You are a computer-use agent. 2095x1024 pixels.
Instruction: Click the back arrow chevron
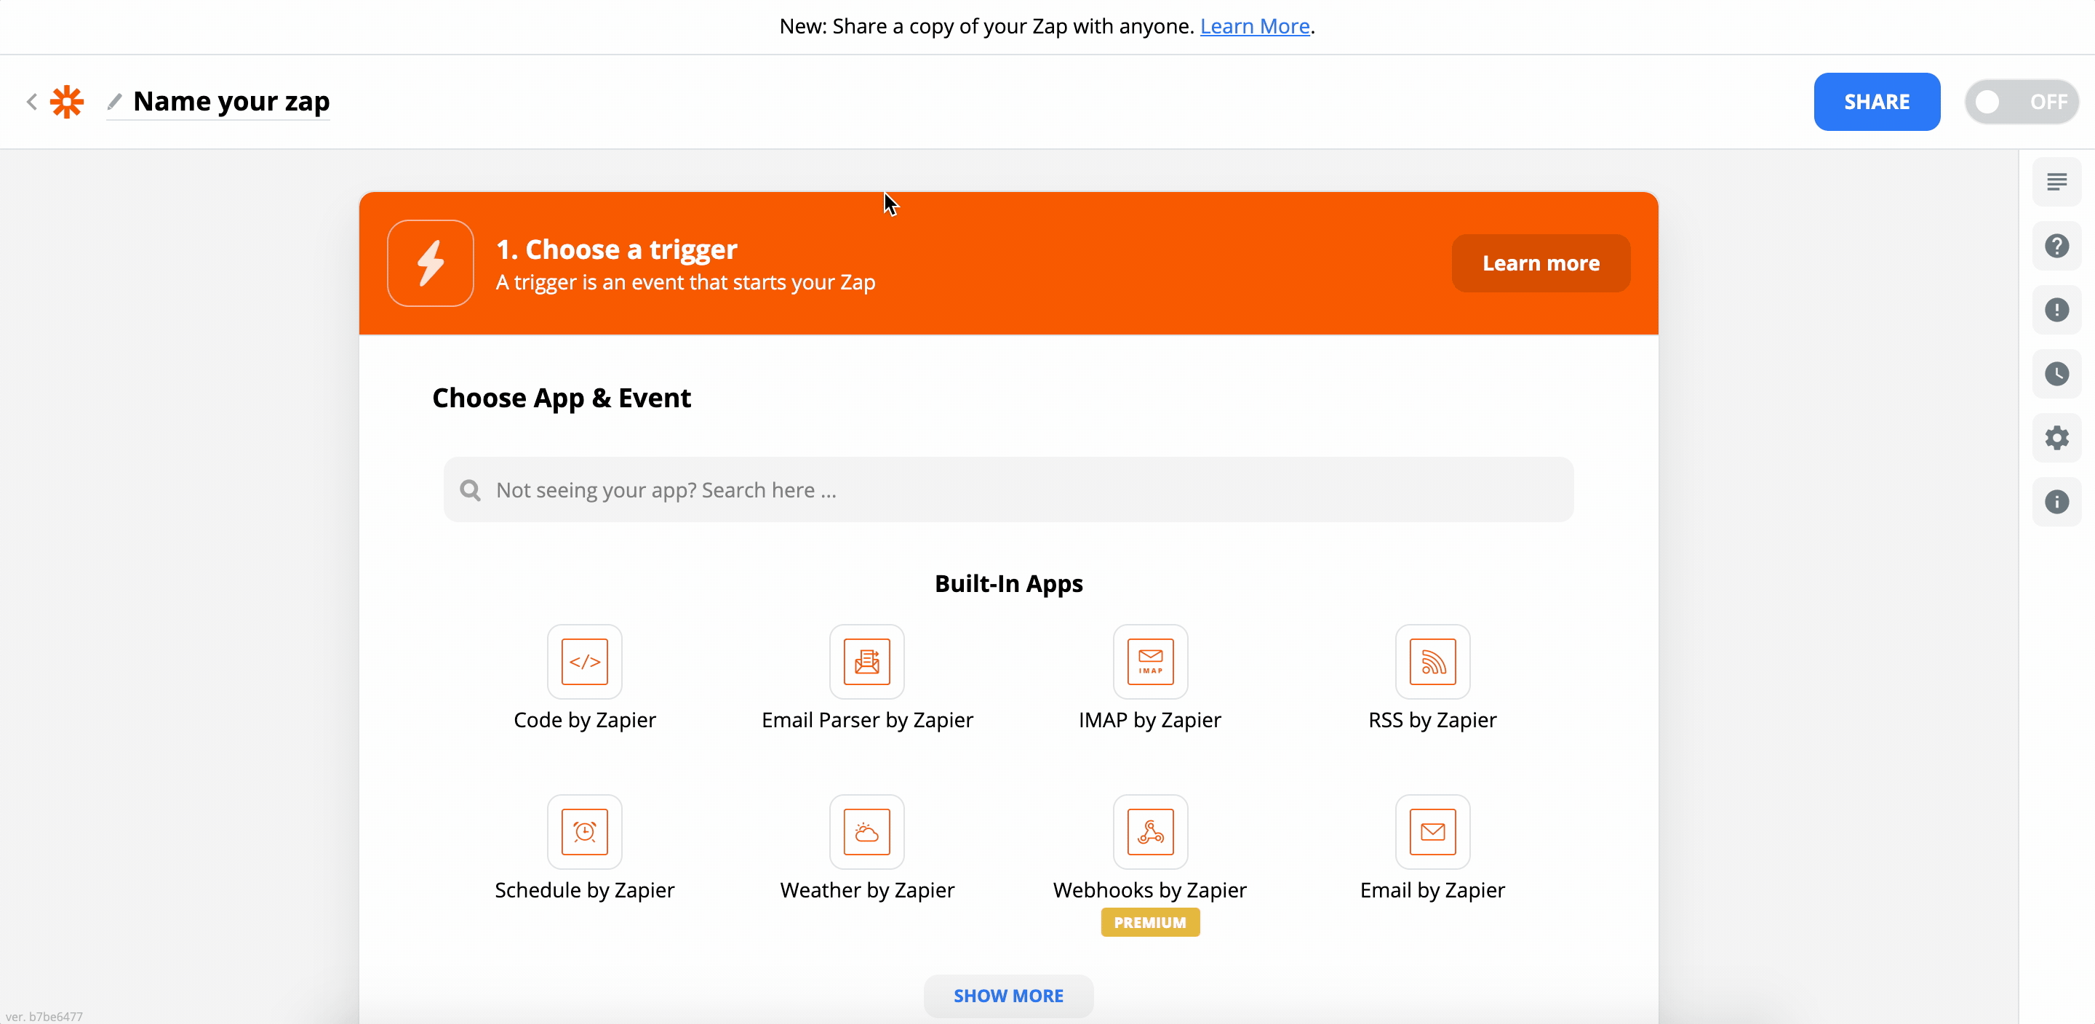click(x=32, y=102)
